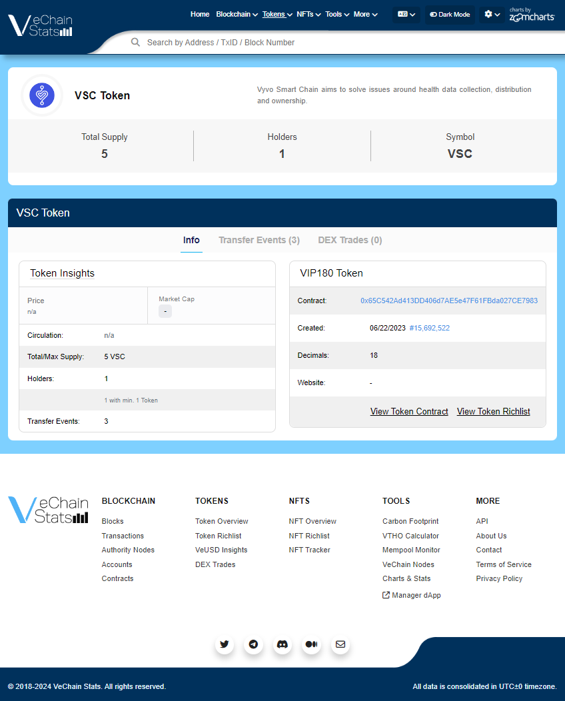Open Terms of Service footer link
Screen dimensions: 565x701
[x=504, y=564]
